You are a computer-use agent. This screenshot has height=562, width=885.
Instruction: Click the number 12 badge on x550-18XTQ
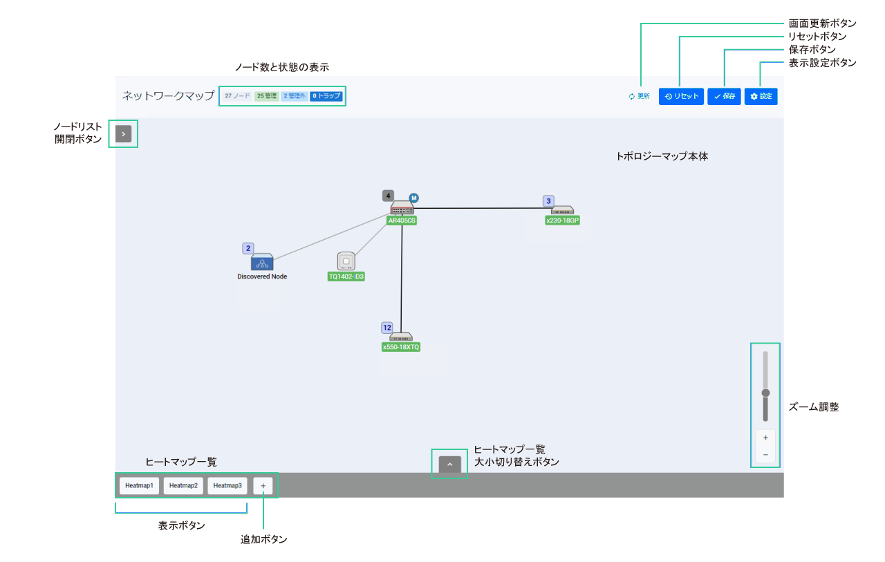coord(387,328)
